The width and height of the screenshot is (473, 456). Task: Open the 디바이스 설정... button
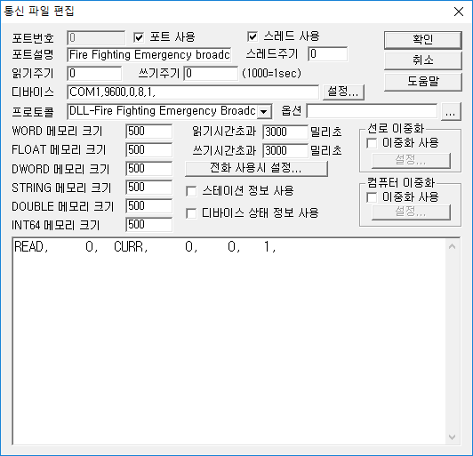[343, 92]
